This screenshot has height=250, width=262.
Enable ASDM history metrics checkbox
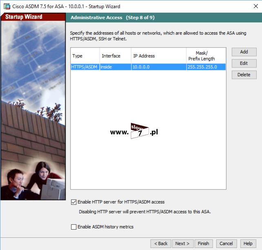click(x=74, y=227)
